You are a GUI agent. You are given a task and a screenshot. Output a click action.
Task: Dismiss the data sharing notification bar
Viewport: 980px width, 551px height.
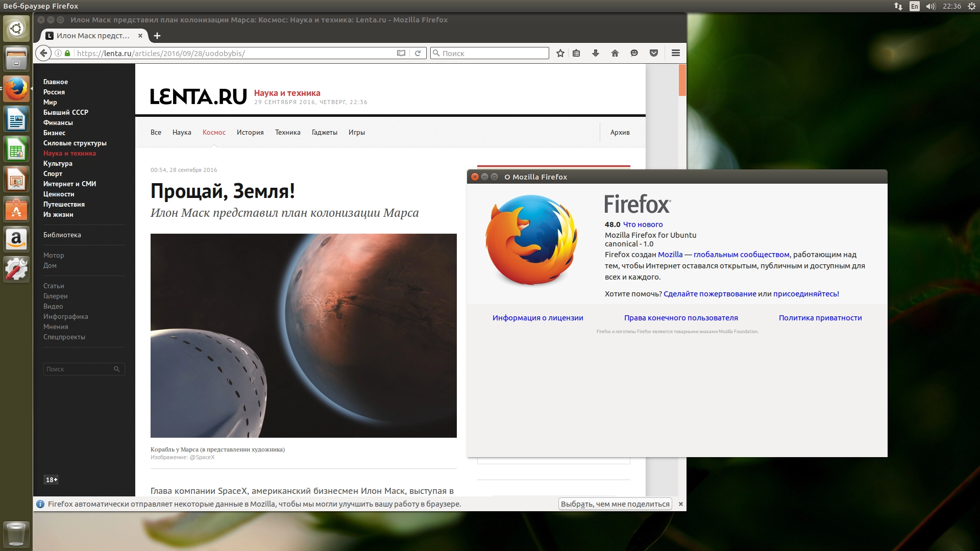tap(680, 504)
